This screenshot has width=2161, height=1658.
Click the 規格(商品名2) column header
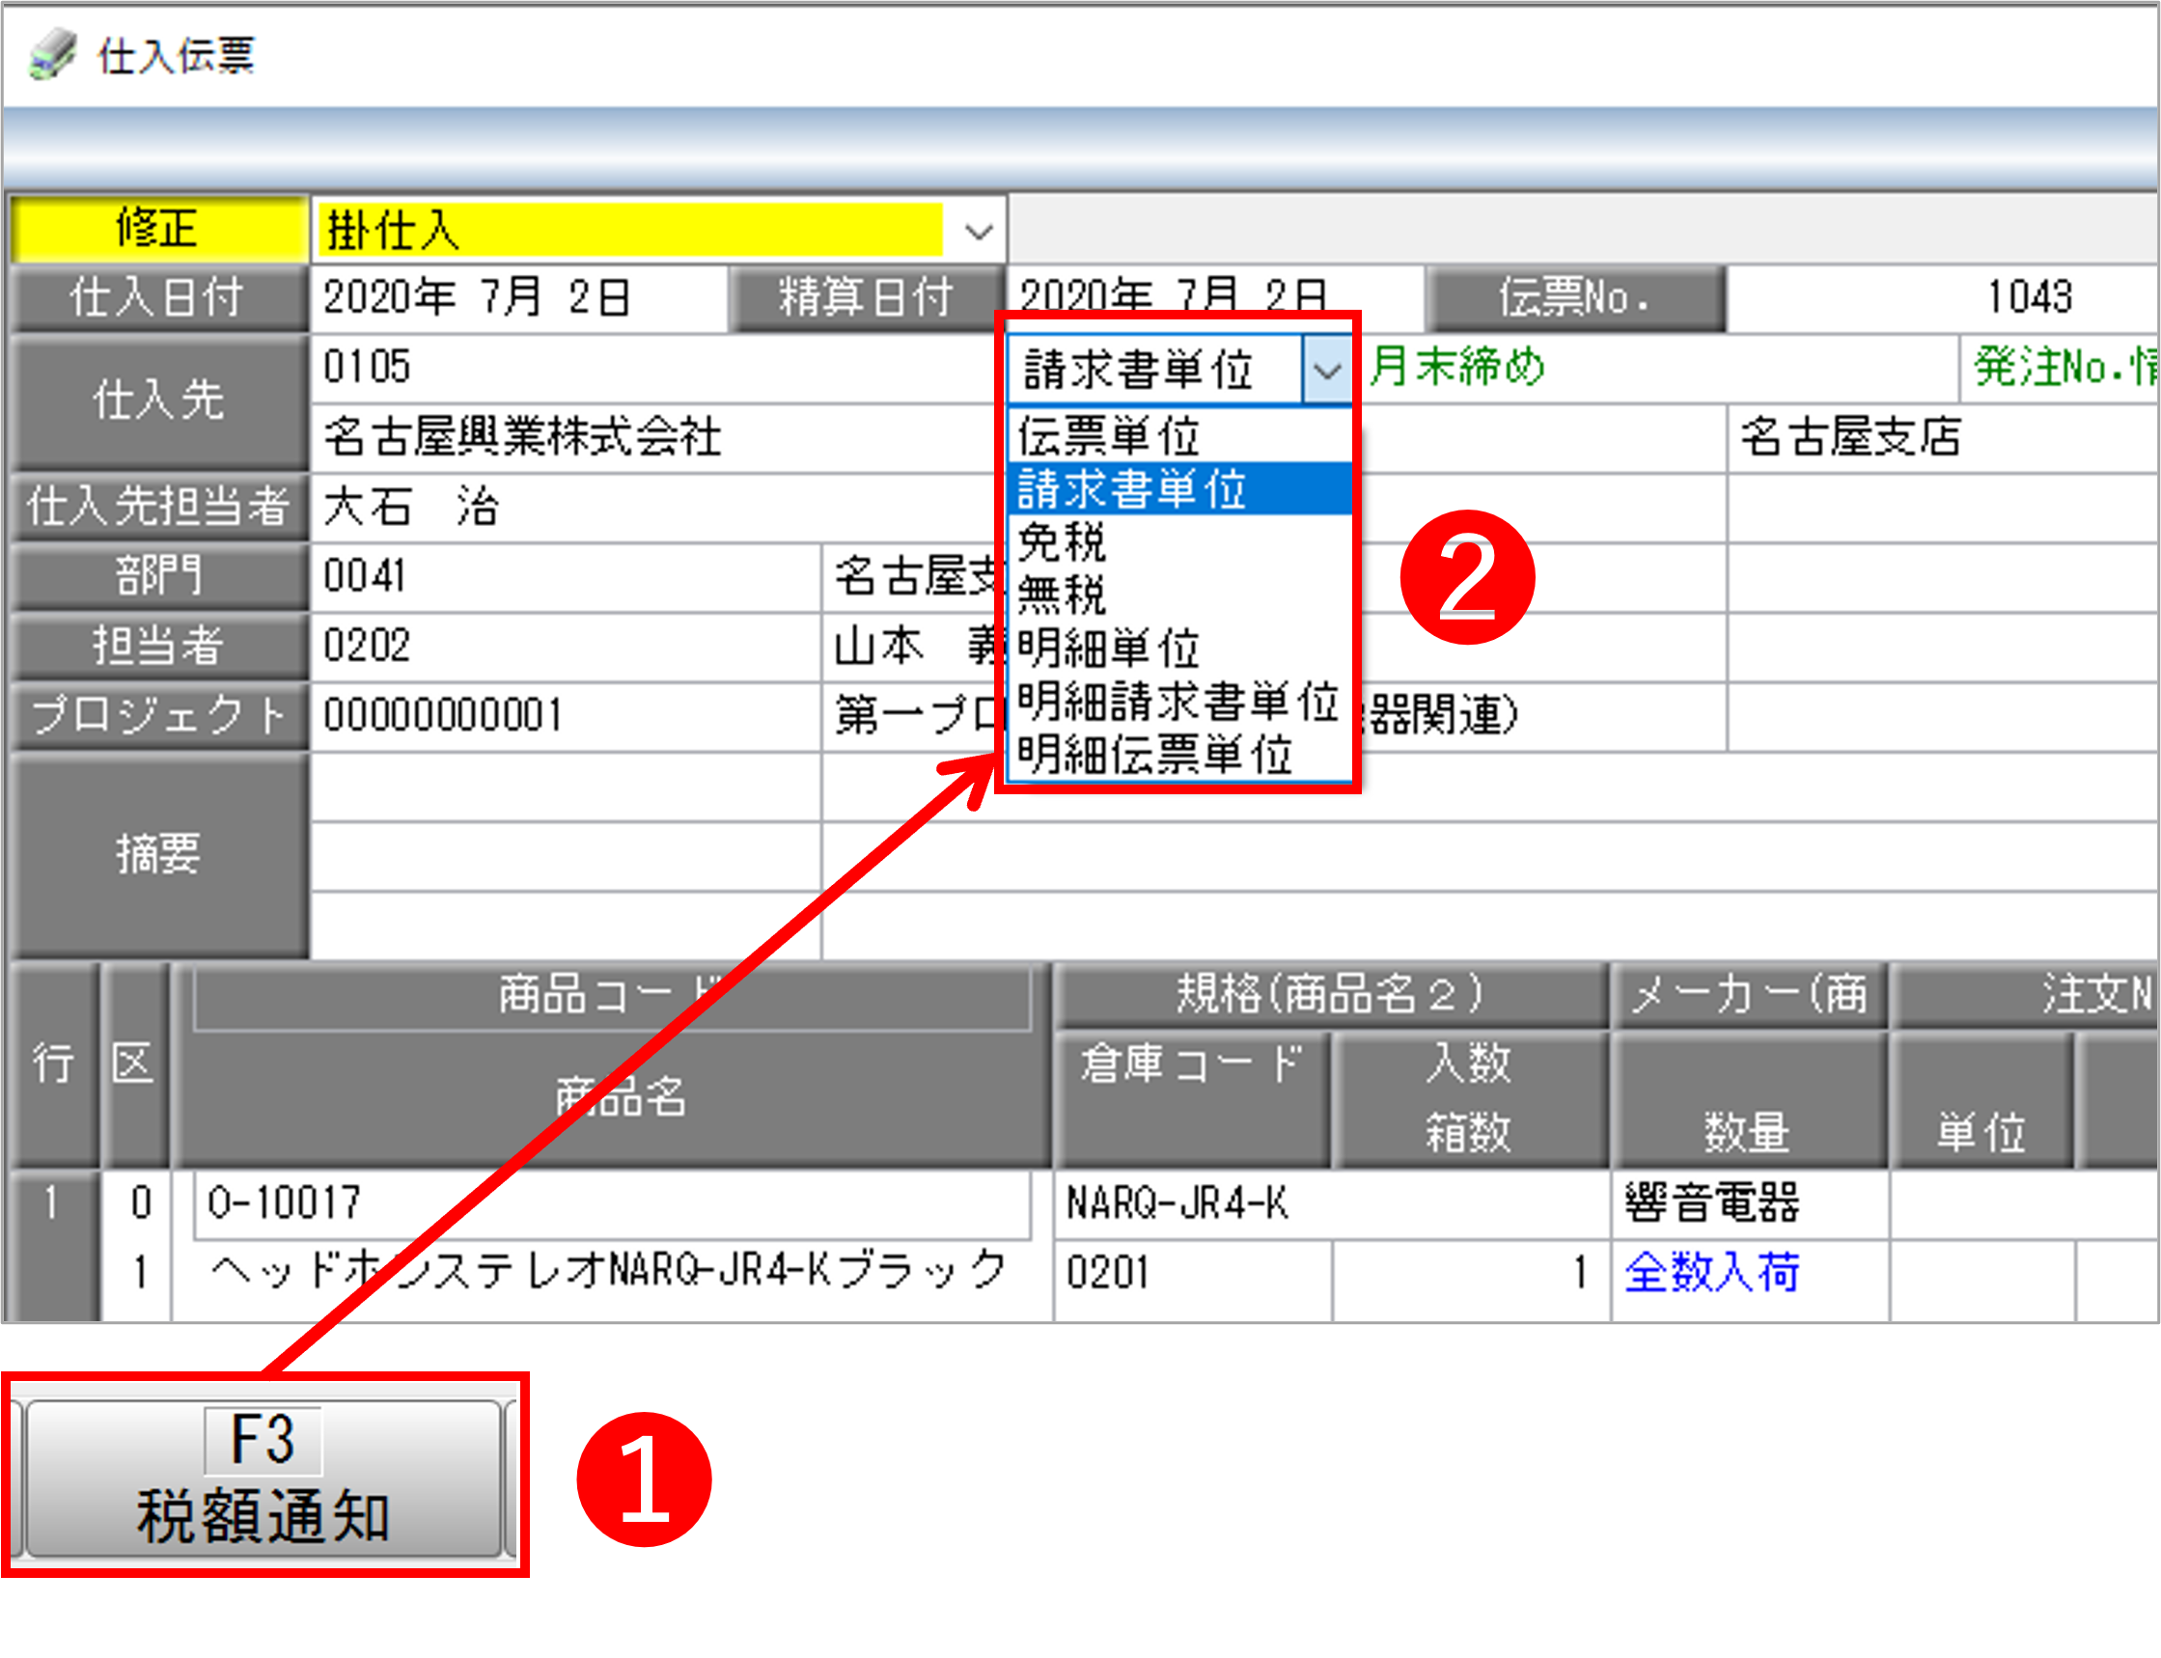tap(1330, 994)
